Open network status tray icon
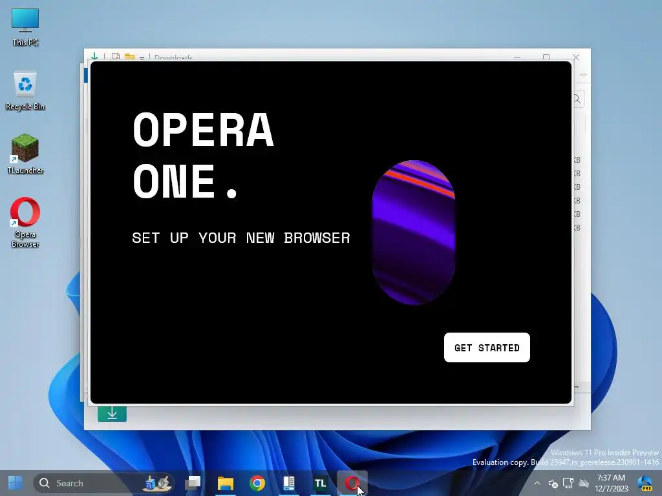The height and width of the screenshot is (496, 662). pos(568,483)
